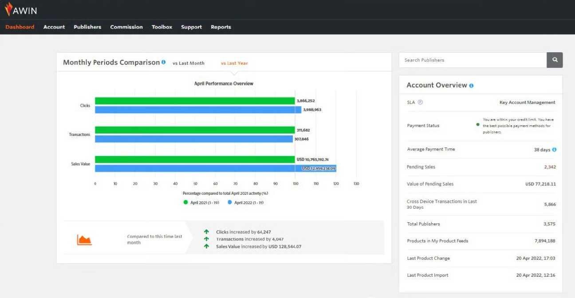Click the green arrow beside Clicks increased

pos(206,232)
